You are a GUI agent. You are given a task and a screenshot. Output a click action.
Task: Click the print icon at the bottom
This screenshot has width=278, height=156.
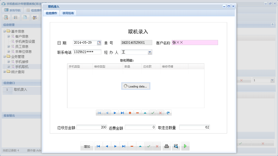(166, 146)
